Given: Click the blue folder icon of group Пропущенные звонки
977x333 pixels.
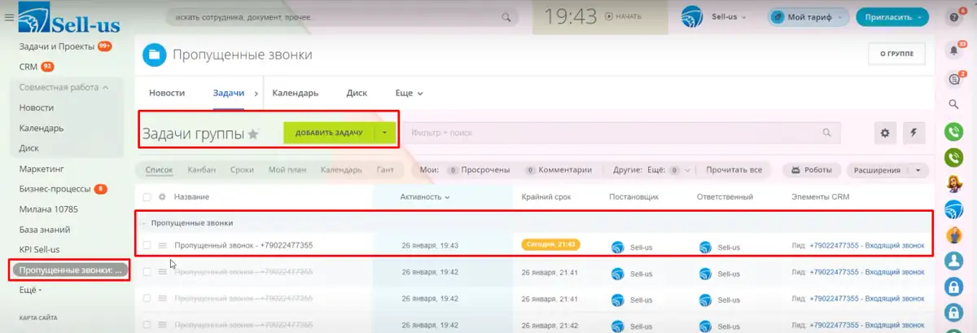Looking at the screenshot, I should 154,55.
